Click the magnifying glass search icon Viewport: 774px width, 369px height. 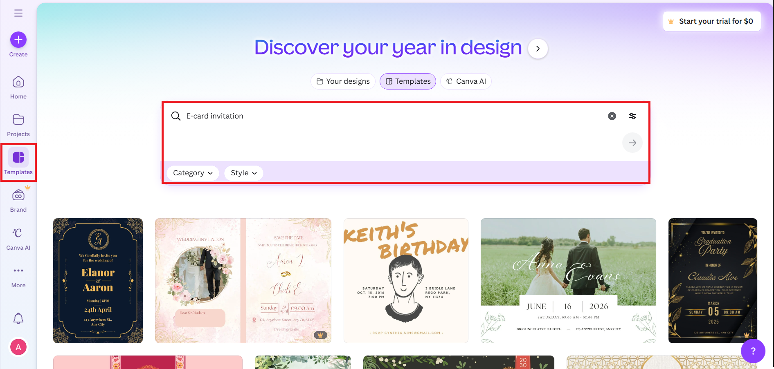pyautogui.click(x=176, y=116)
